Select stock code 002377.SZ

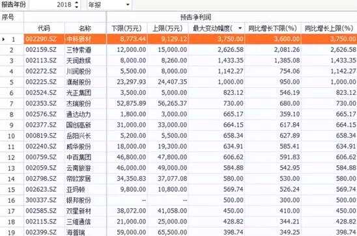click(x=41, y=125)
